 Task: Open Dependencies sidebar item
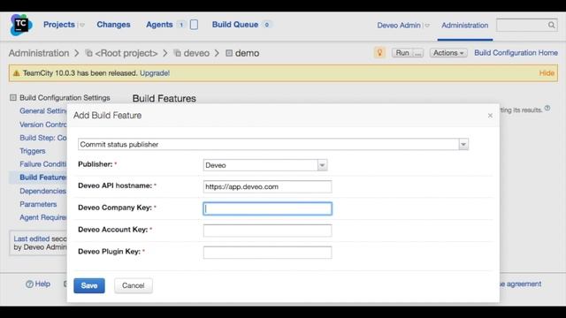click(43, 191)
